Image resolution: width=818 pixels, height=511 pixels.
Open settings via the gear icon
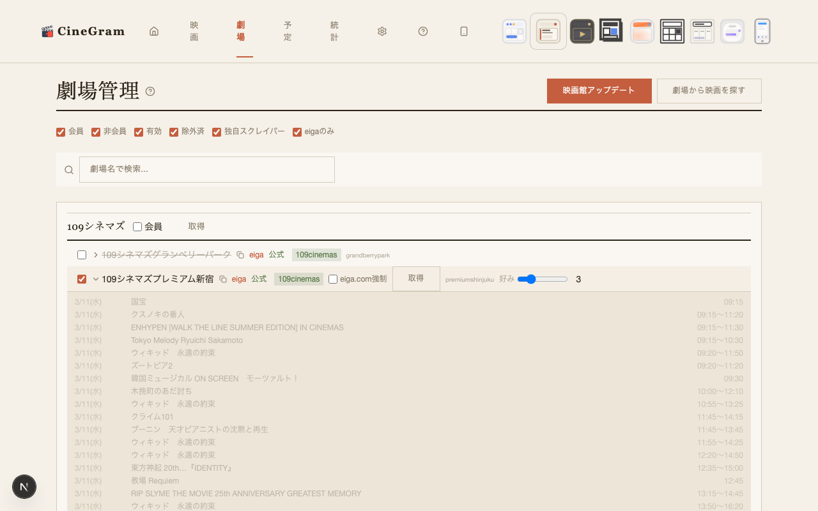click(382, 31)
